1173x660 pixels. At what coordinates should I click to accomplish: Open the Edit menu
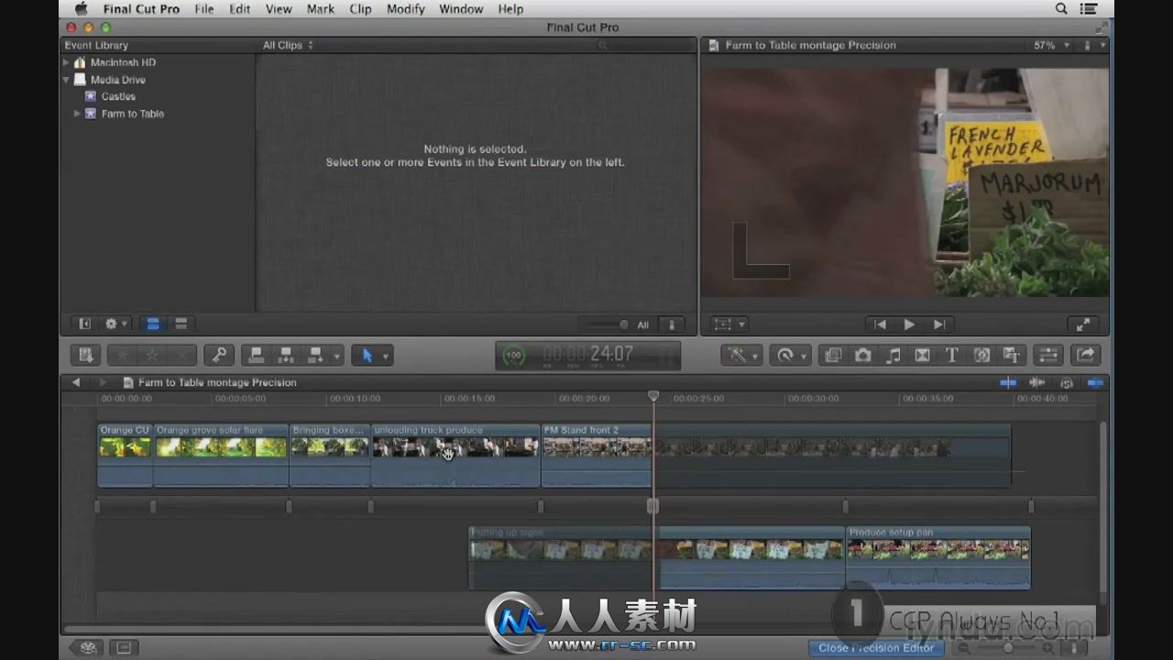pyautogui.click(x=240, y=9)
